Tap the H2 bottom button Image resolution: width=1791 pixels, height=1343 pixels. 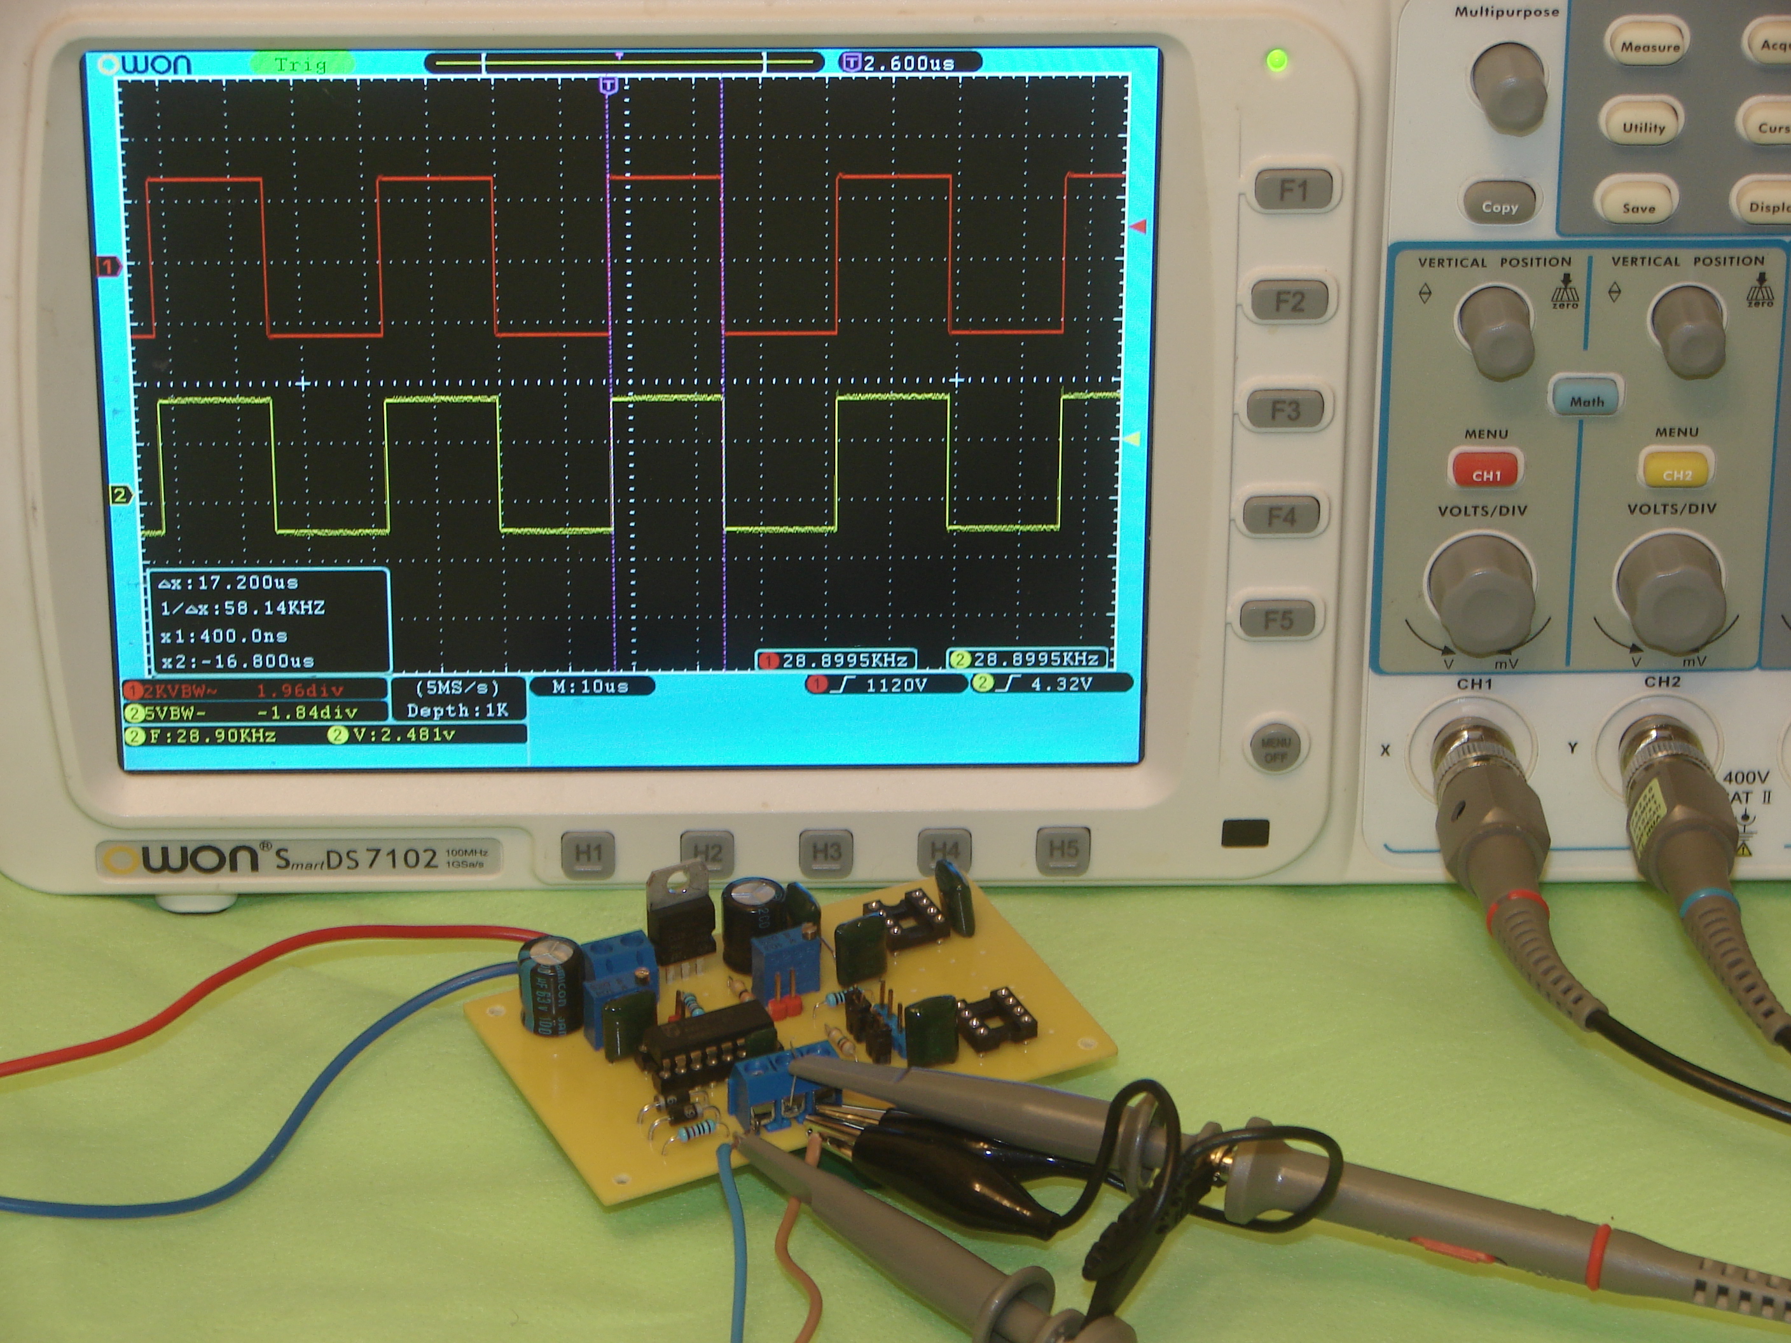[707, 853]
